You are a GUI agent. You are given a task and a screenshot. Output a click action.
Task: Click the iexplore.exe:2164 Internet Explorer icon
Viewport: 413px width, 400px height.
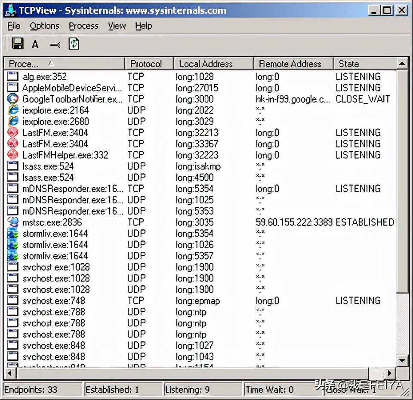click(x=13, y=110)
